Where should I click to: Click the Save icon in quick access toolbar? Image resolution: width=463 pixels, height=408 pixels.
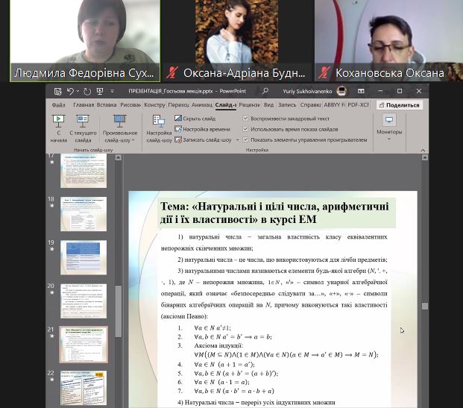click(56, 91)
